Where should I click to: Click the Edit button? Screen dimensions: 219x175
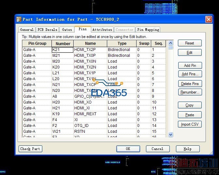pos(190,53)
